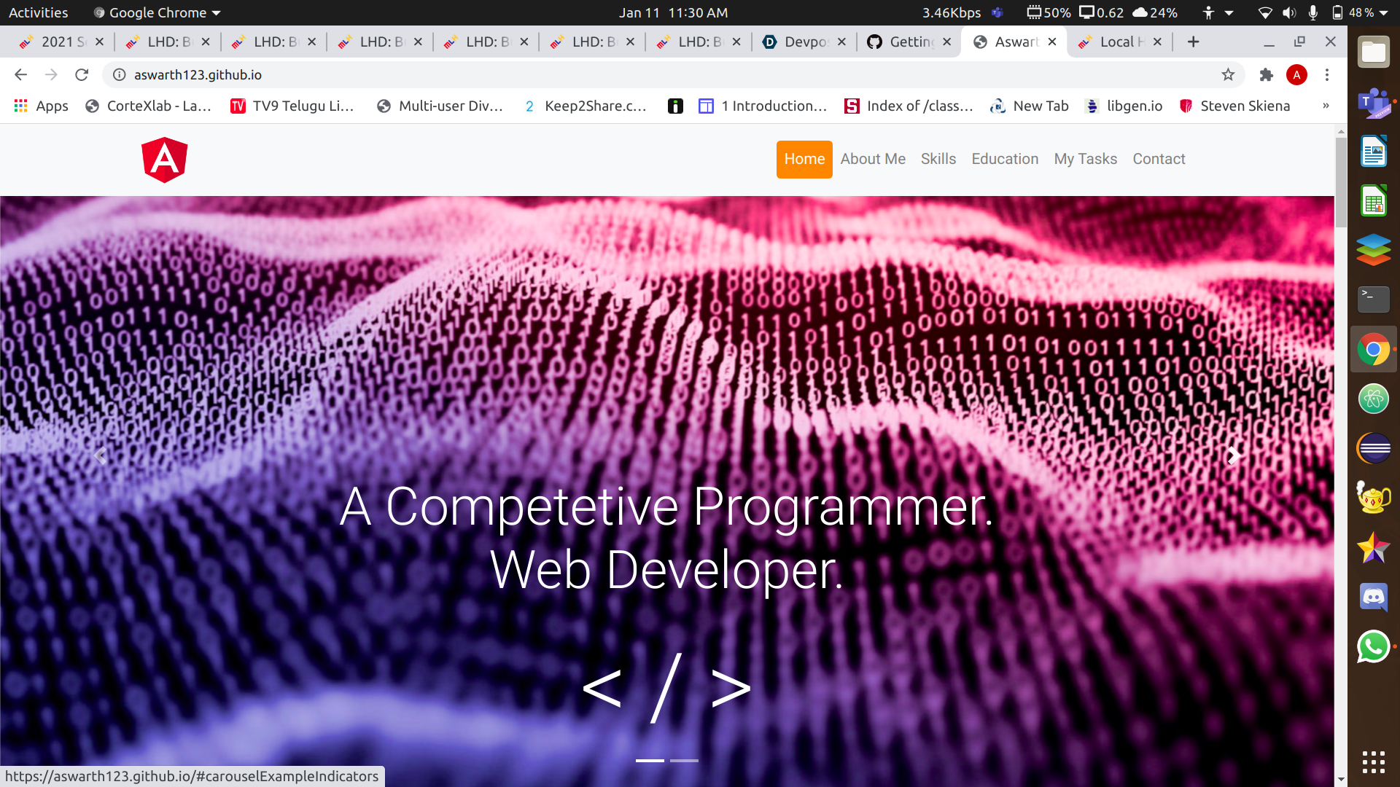Open the Contact nav link
The image size is (1400, 787).
(1158, 159)
